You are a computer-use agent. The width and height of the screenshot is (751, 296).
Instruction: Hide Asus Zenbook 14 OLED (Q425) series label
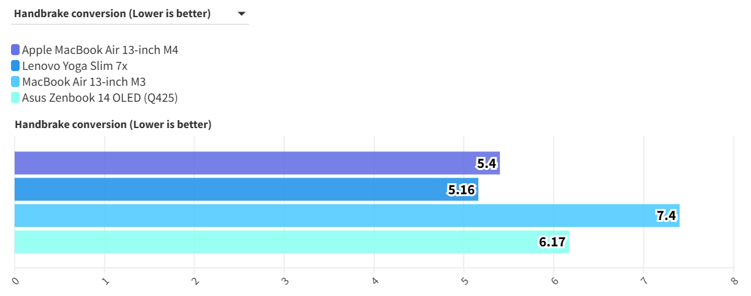pyautogui.click(x=100, y=97)
